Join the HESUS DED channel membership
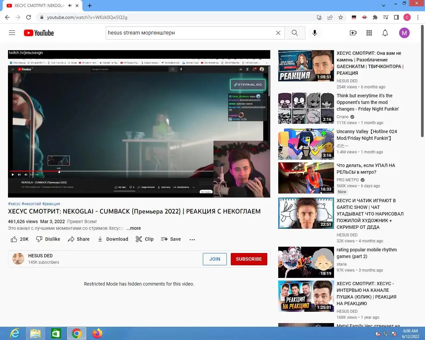The width and height of the screenshot is (425, 340). [x=215, y=259]
